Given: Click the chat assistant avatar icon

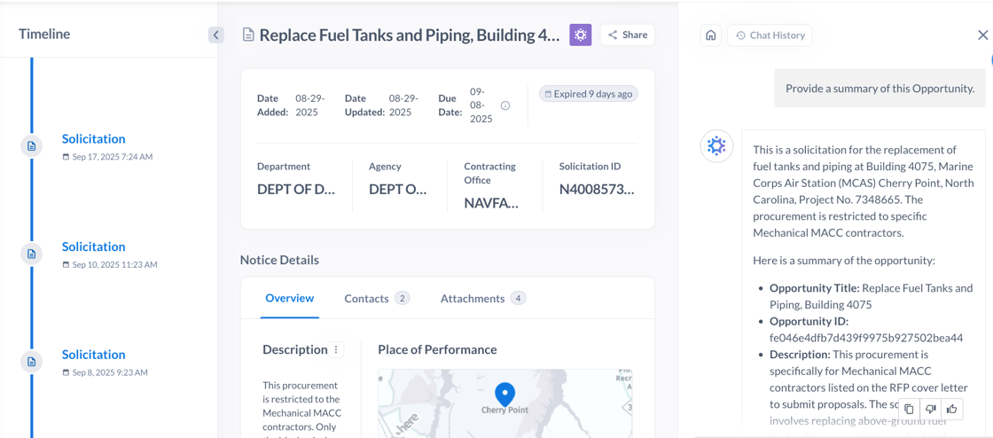Looking at the screenshot, I should (716, 145).
